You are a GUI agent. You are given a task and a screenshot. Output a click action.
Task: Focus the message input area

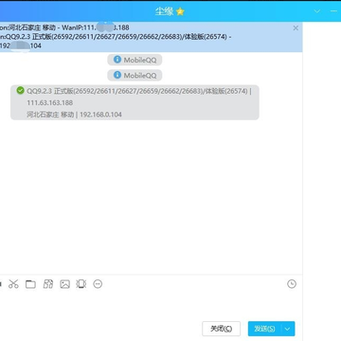click(151, 305)
